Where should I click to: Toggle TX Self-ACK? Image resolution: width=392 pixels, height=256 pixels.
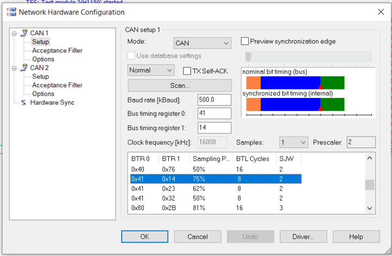point(187,71)
